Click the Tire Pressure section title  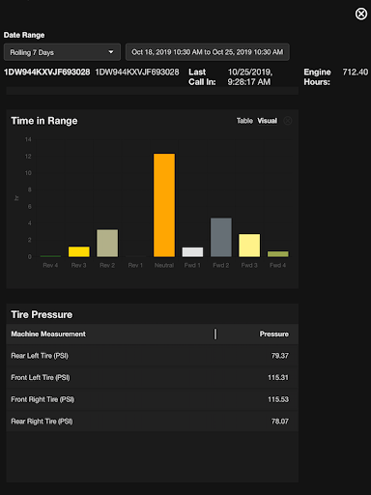42,315
